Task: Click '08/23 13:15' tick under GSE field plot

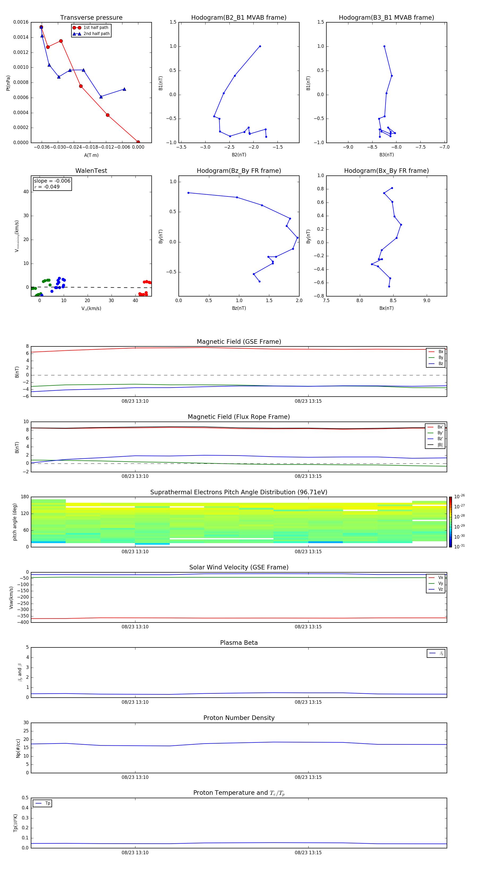Action: 308,401
